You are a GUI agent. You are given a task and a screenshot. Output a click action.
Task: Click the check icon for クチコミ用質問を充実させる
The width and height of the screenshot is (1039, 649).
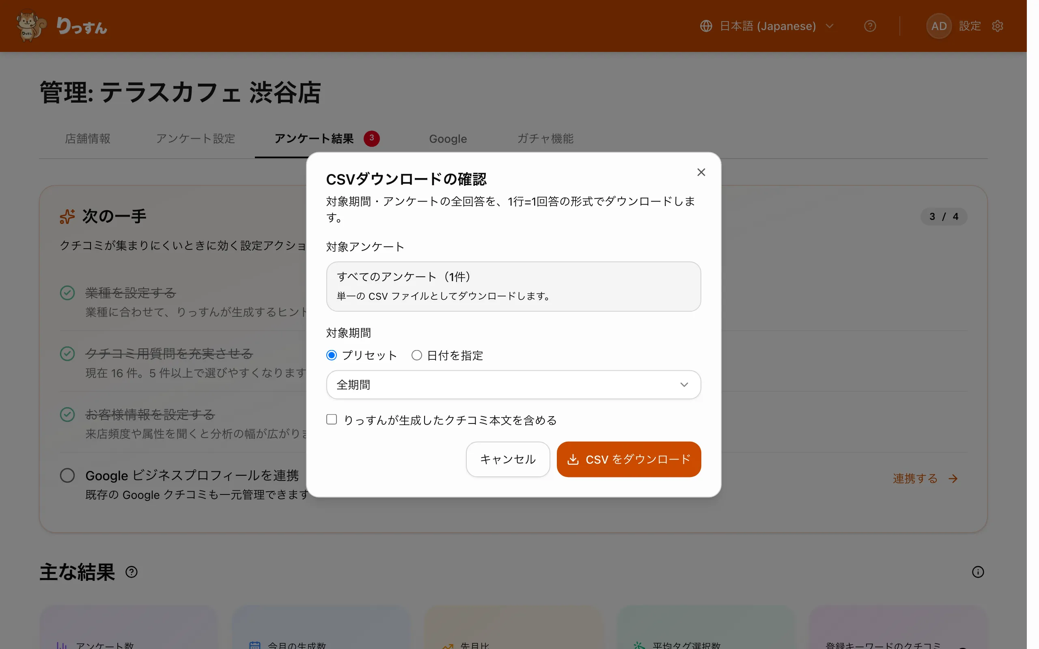[67, 354]
